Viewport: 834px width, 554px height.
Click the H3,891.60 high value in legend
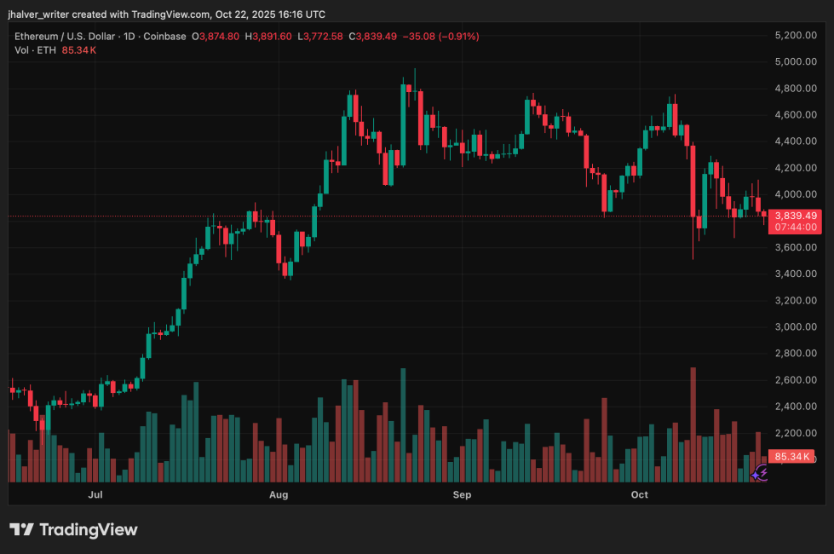268,36
